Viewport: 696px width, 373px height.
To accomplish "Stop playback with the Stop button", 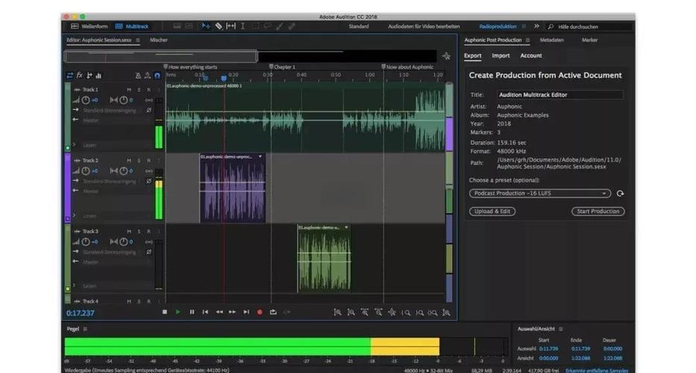I will 165,312.
